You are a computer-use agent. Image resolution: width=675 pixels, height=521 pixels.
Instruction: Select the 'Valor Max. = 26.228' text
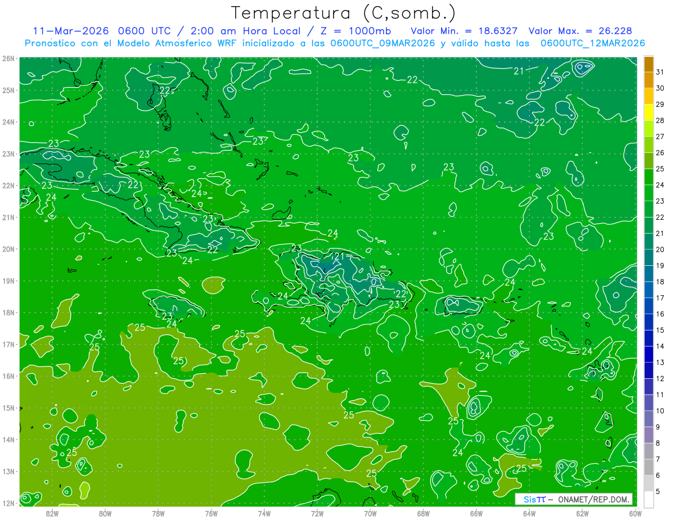coord(580,30)
